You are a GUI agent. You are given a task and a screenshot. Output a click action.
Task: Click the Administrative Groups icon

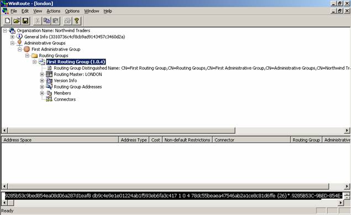[19, 43]
